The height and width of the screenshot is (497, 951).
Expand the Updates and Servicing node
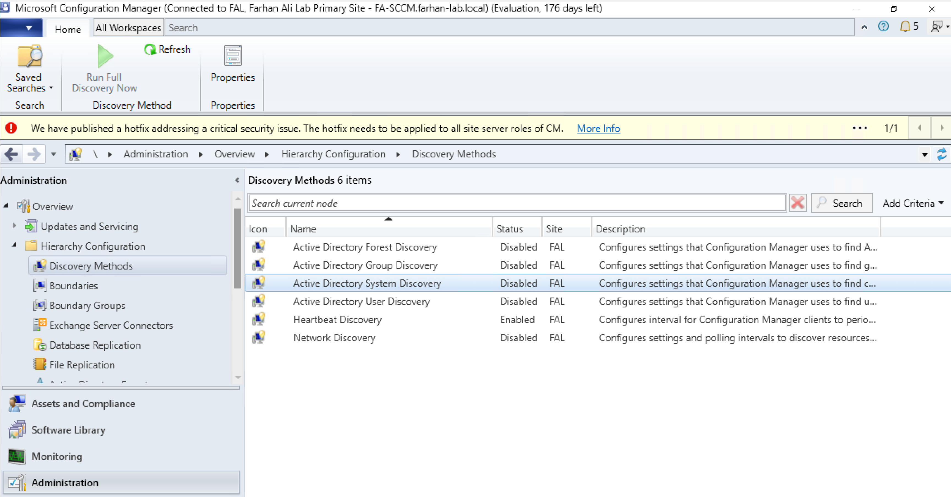tap(14, 225)
